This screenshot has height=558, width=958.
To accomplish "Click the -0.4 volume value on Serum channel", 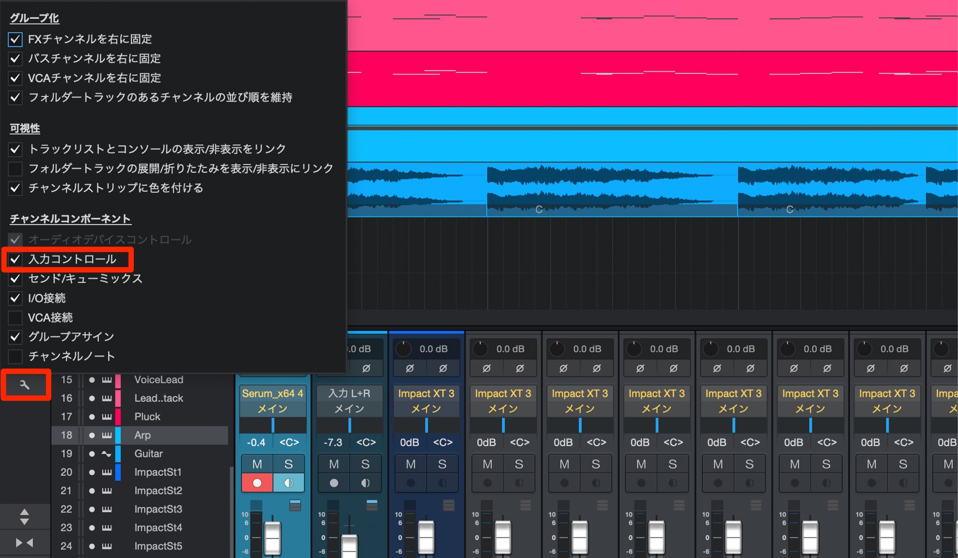I will (256, 443).
